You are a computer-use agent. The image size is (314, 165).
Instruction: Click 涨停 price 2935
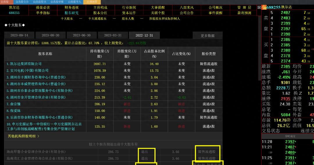286,98
